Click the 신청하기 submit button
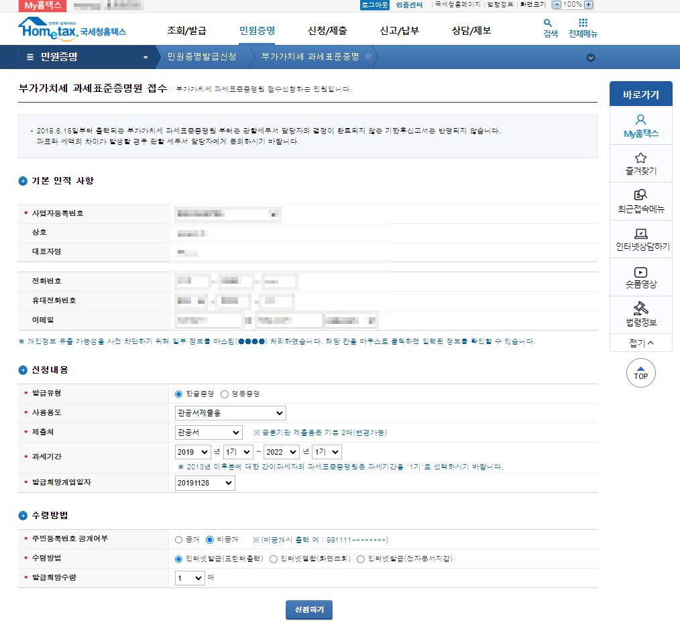Image resolution: width=680 pixels, height=625 pixels. 308,610
